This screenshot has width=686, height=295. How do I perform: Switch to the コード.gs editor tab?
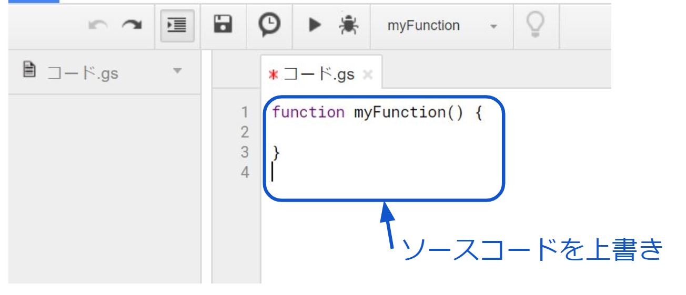pyautogui.click(x=319, y=74)
